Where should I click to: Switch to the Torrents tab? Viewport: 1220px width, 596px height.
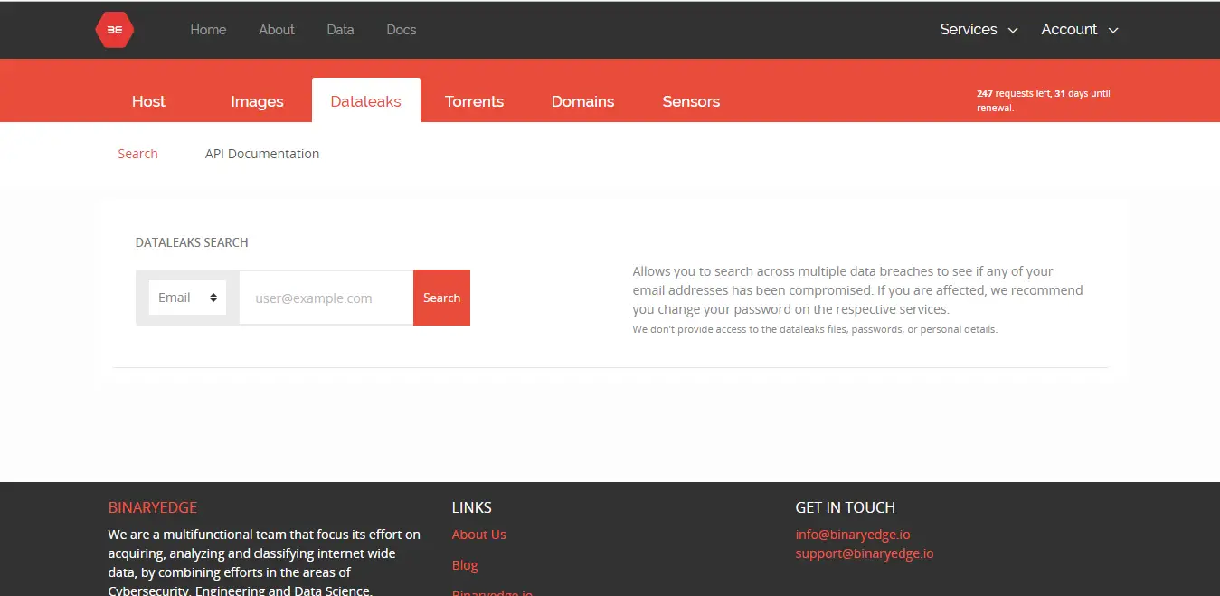tap(474, 101)
